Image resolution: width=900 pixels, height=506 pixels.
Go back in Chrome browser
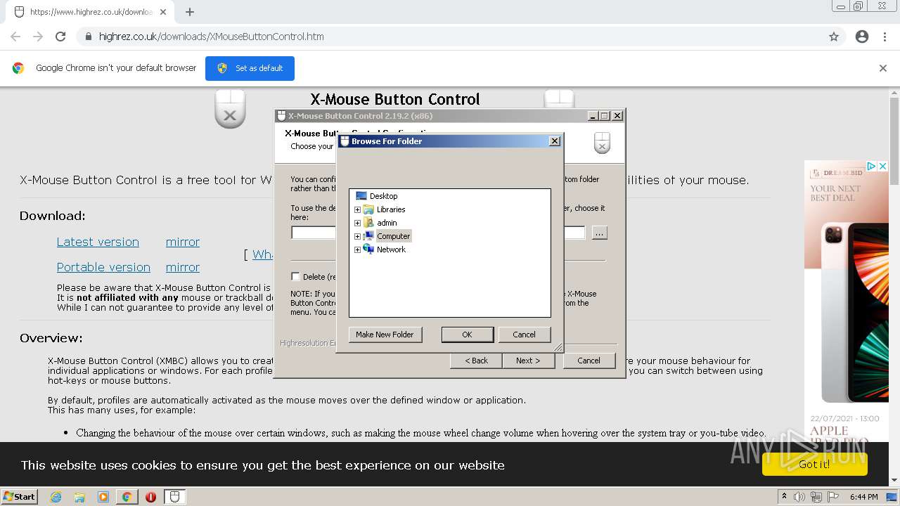(15, 37)
